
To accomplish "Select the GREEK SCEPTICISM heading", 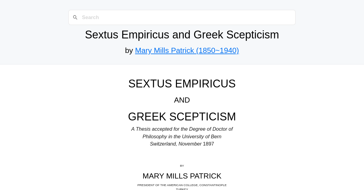I will 182,116.
